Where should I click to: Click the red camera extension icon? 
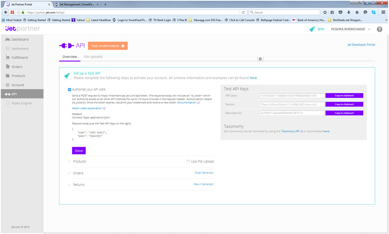12,12
